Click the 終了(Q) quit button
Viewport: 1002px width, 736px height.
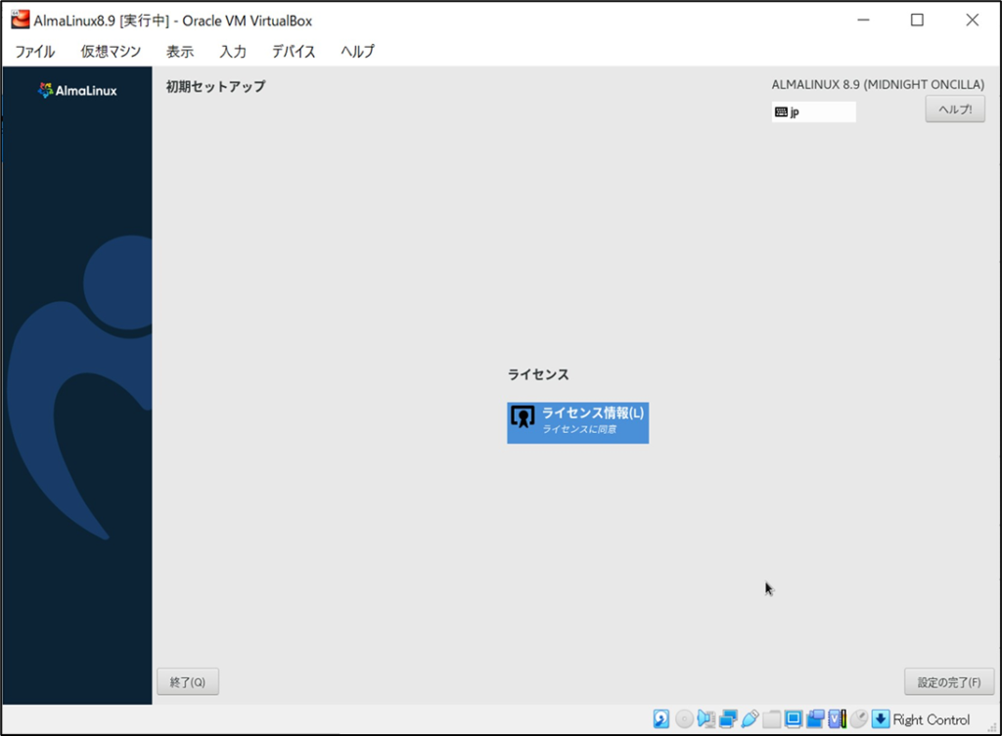188,681
